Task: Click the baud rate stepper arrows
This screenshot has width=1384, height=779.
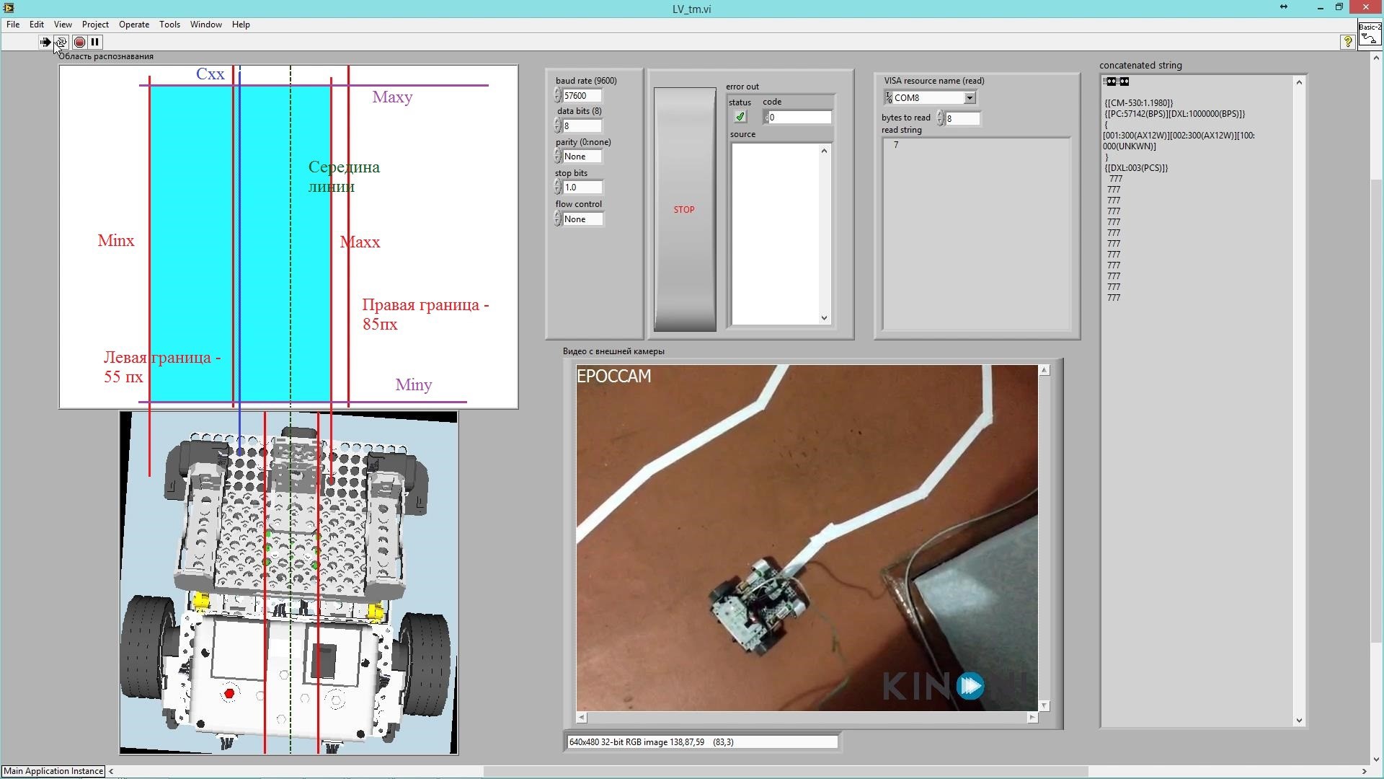Action: click(x=557, y=95)
